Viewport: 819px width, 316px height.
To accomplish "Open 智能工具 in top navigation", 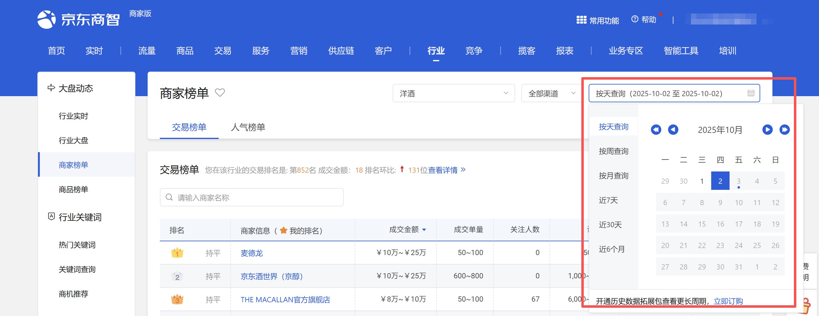I will point(681,51).
